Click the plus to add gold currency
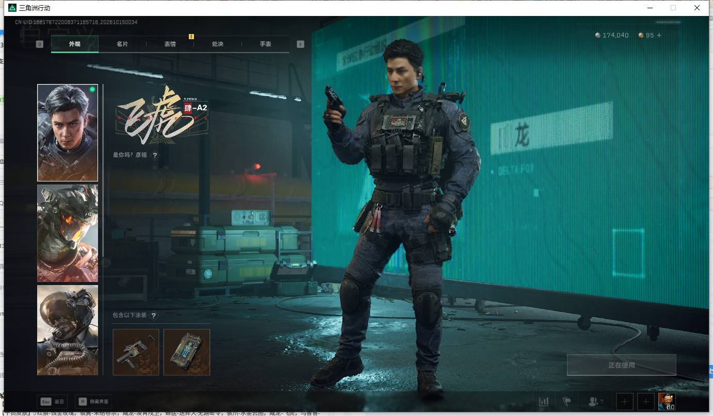The image size is (713, 416). 658,35
